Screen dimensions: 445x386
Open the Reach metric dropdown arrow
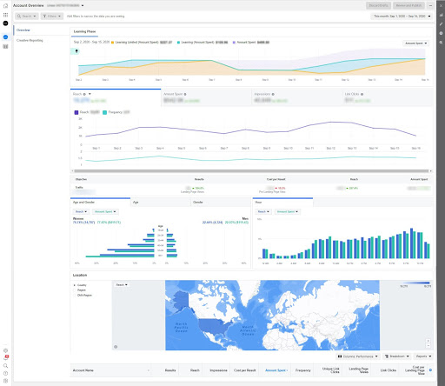[x=90, y=94]
